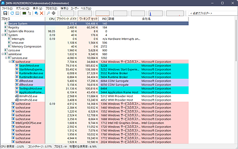Click the Save floppy disk toolbar icon
Viewport: 238px width, 149px height.
(x=5, y=13)
